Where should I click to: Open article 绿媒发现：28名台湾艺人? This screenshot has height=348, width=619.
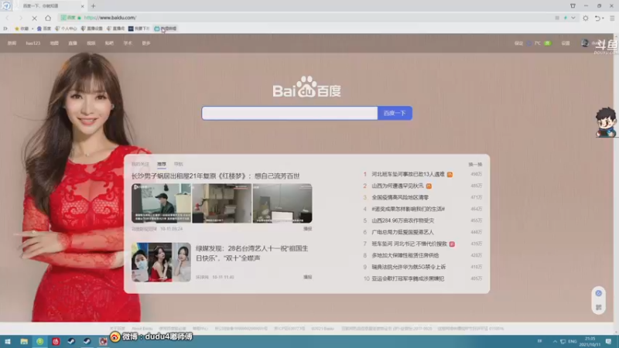[x=252, y=253]
